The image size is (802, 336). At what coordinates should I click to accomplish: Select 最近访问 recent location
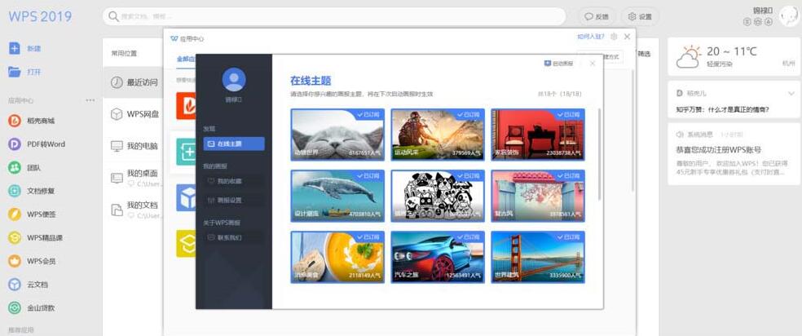(x=134, y=82)
